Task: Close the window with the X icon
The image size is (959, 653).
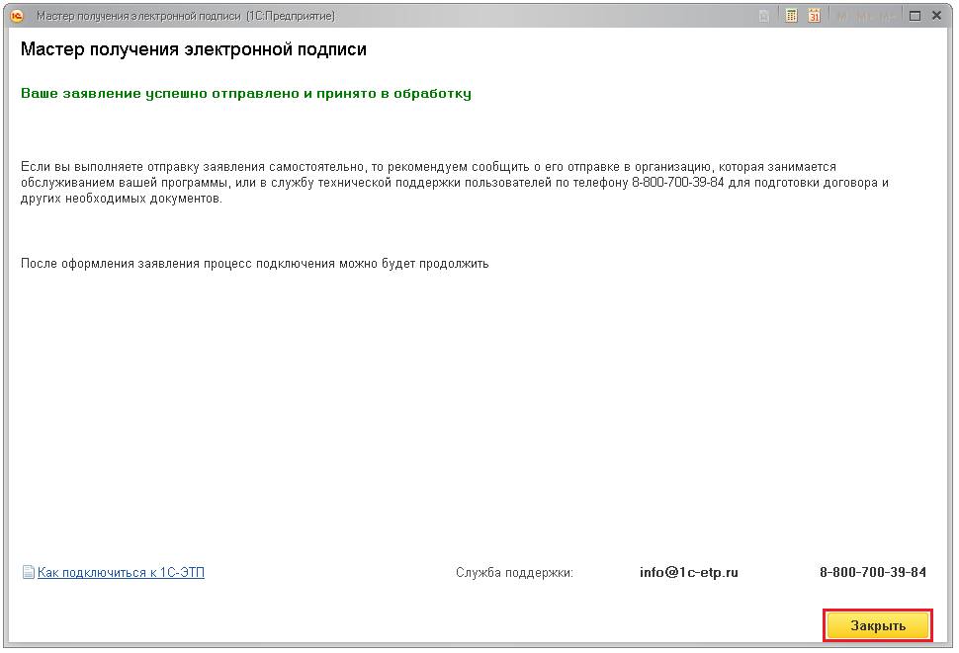Action: click(x=936, y=16)
